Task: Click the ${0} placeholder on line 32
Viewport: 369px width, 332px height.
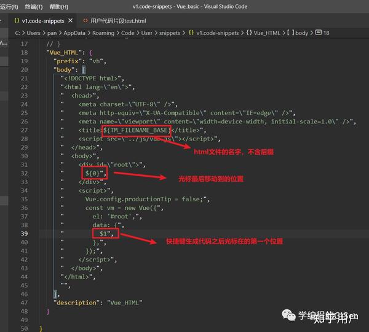Action: tap(92, 174)
